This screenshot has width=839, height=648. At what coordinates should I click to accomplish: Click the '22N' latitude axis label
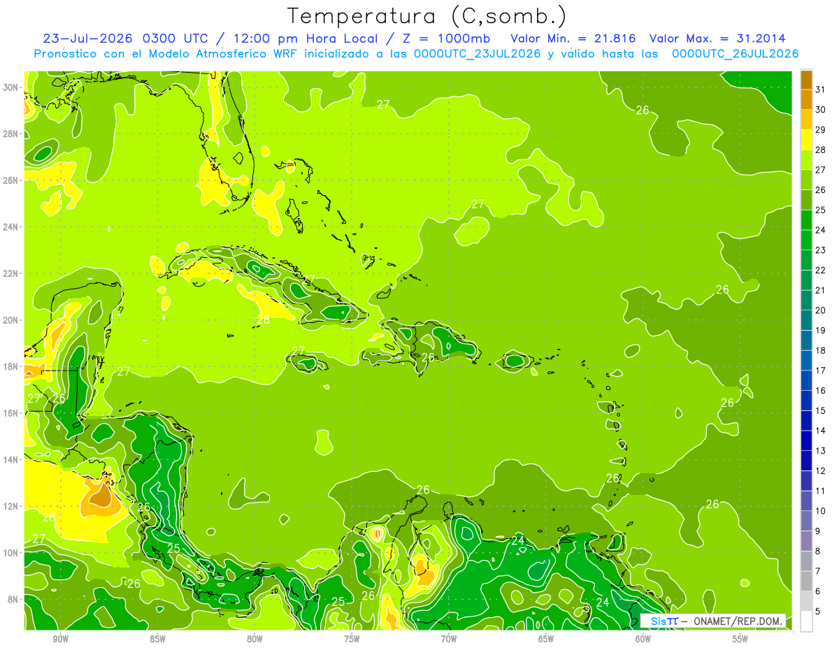[x=11, y=273]
